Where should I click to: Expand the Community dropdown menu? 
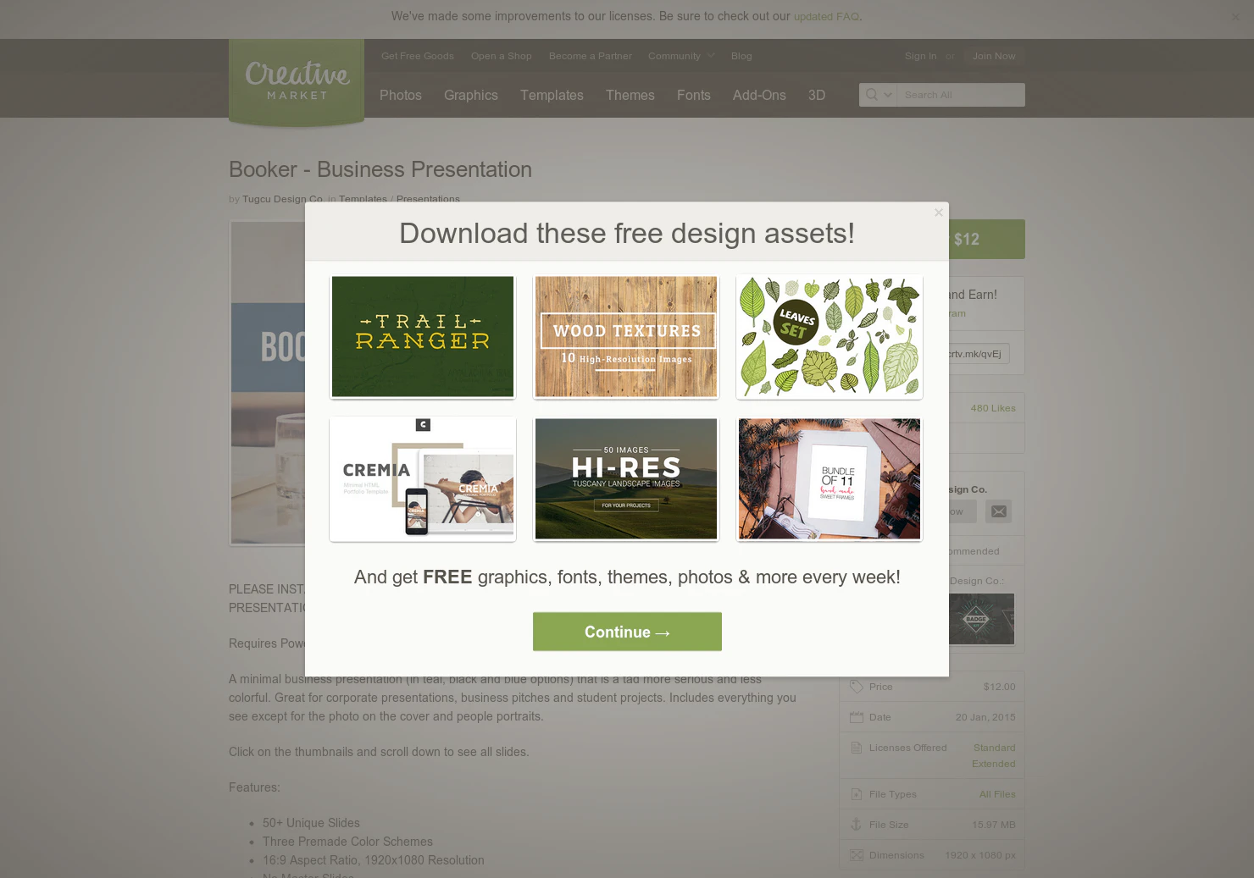pos(681,56)
